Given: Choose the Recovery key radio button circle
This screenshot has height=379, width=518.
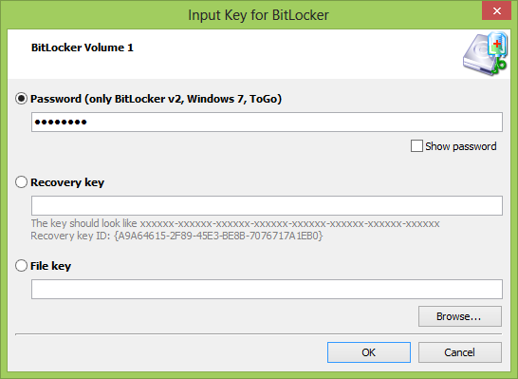Looking at the screenshot, I should coord(21,181).
